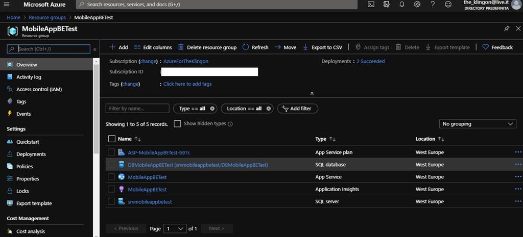Refresh the resource list
This screenshot has height=237, width=523.
coord(255,47)
